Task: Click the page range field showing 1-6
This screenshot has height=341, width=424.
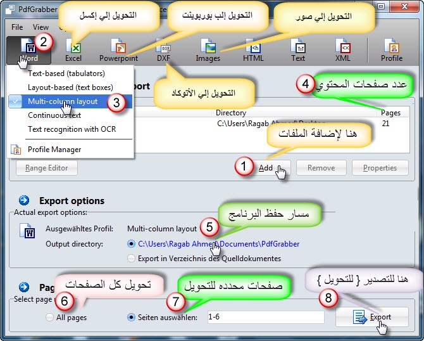Action: point(266,317)
